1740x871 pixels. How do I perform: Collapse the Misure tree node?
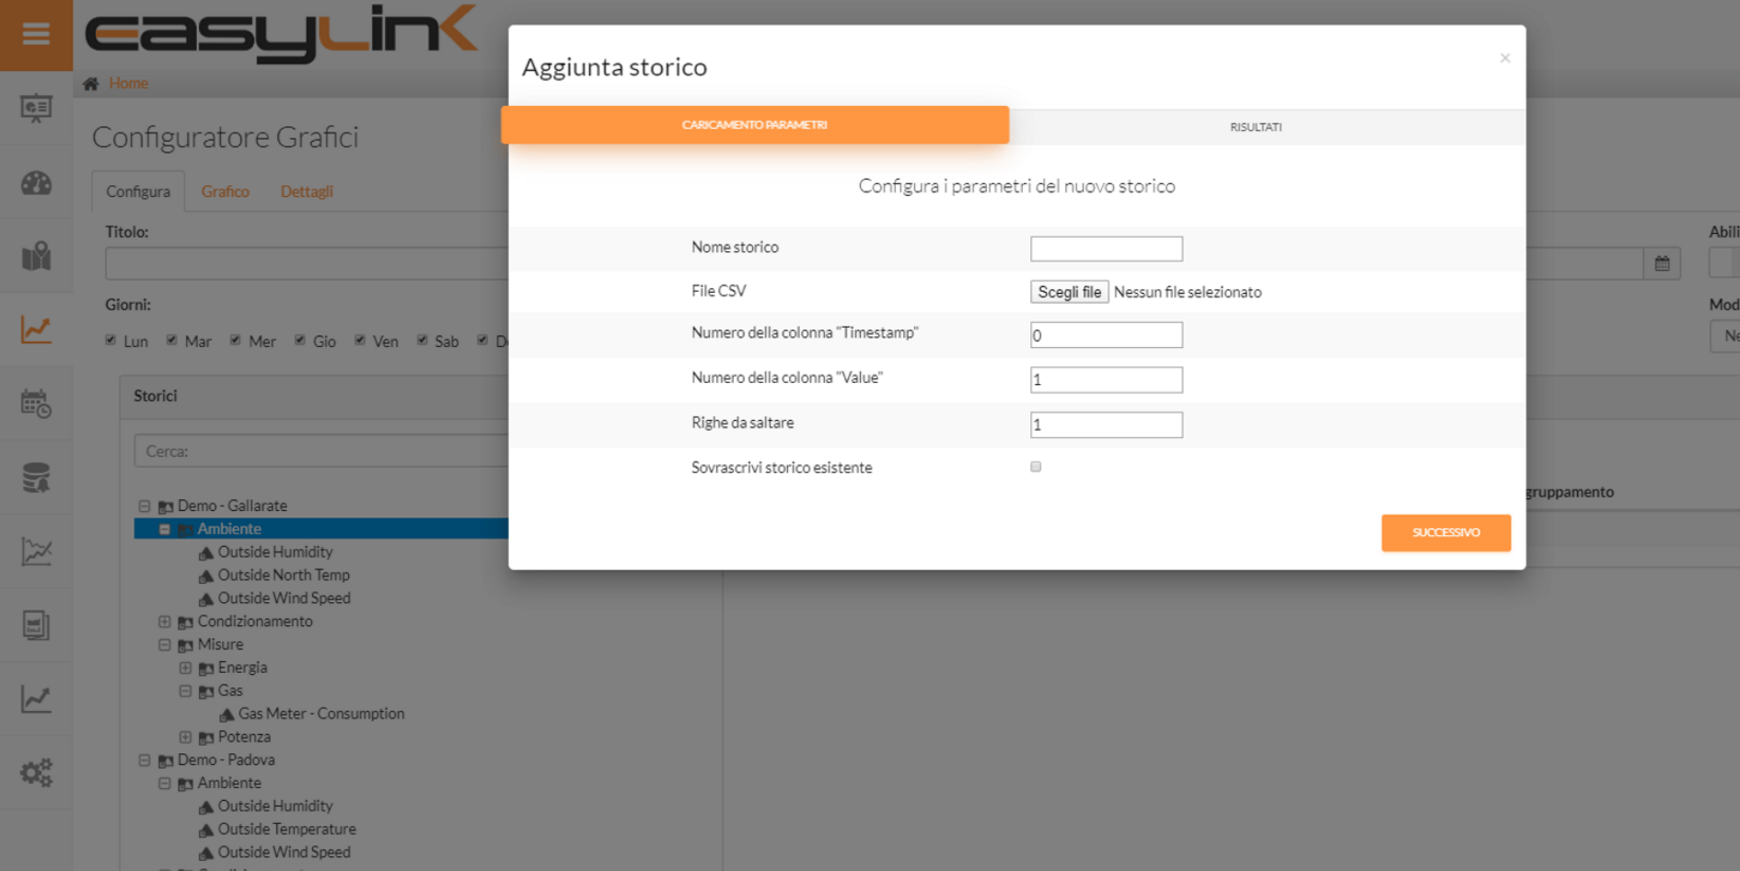click(x=165, y=645)
